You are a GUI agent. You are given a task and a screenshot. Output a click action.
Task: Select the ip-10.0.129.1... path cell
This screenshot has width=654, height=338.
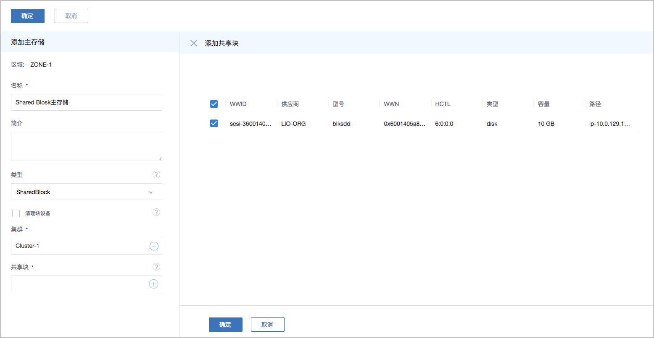609,124
